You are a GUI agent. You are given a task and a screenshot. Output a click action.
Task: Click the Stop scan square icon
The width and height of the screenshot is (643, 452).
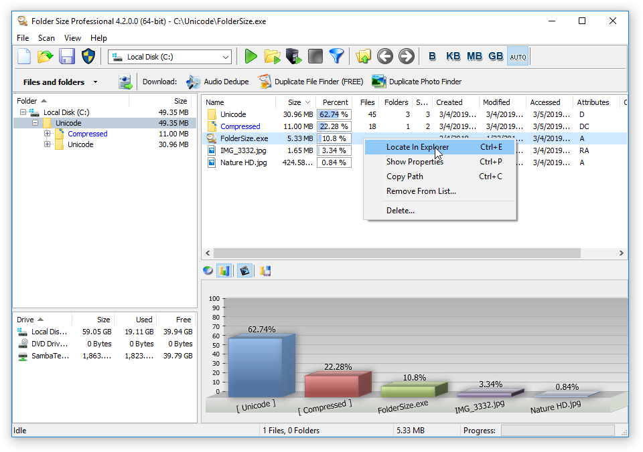(x=315, y=57)
